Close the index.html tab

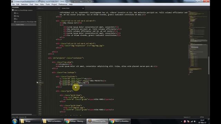click(x=83, y=8)
